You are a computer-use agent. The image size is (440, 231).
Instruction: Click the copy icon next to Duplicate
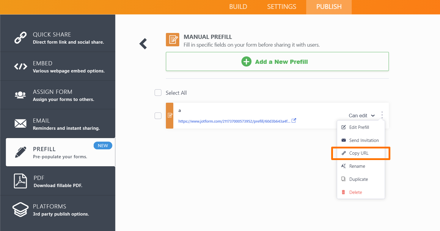point(344,179)
